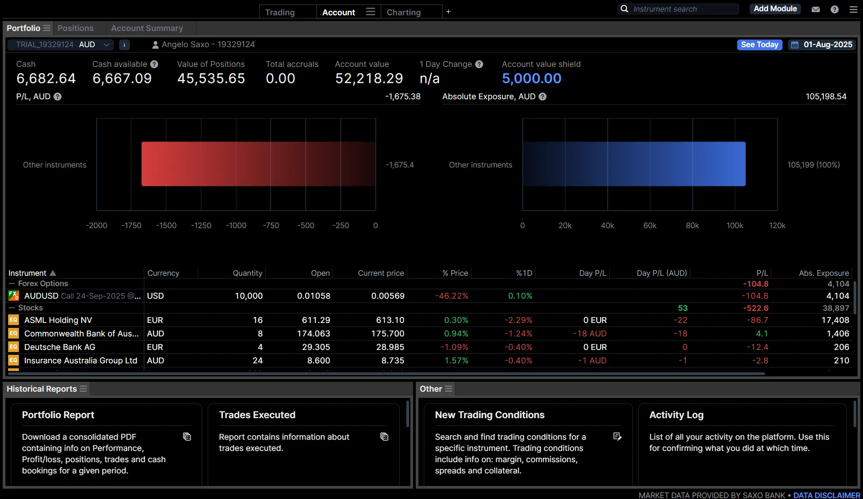The image size is (863, 499).
Task: Open the date picker 01-Aug-2025
Action: (823, 44)
